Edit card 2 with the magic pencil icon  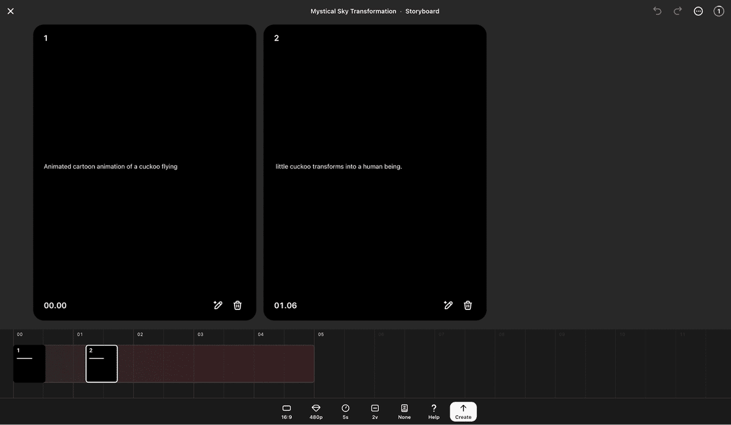[448, 305]
